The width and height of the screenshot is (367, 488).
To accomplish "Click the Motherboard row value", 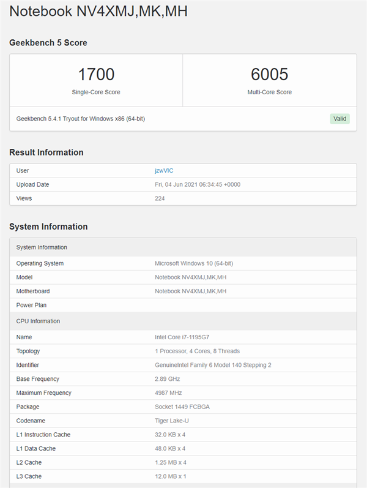I will (x=190, y=291).
